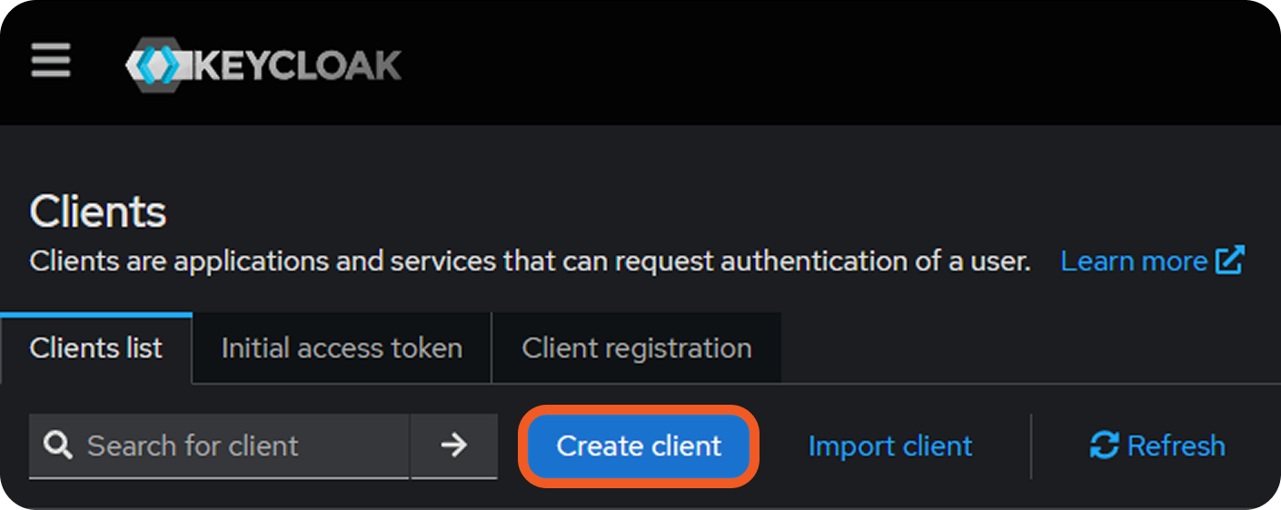Open the Initial access token tab
Image resolution: width=1281 pixels, height=510 pixels.
click(x=342, y=348)
